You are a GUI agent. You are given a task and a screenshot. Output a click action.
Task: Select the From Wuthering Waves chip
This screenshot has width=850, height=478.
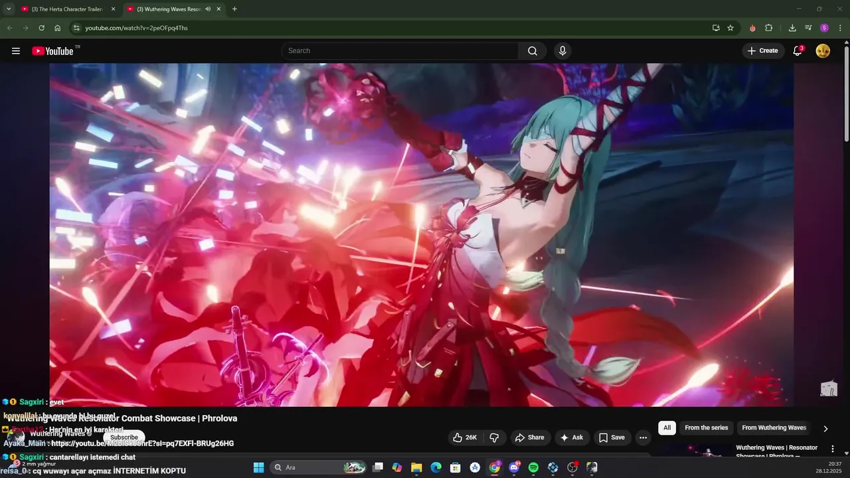774,428
